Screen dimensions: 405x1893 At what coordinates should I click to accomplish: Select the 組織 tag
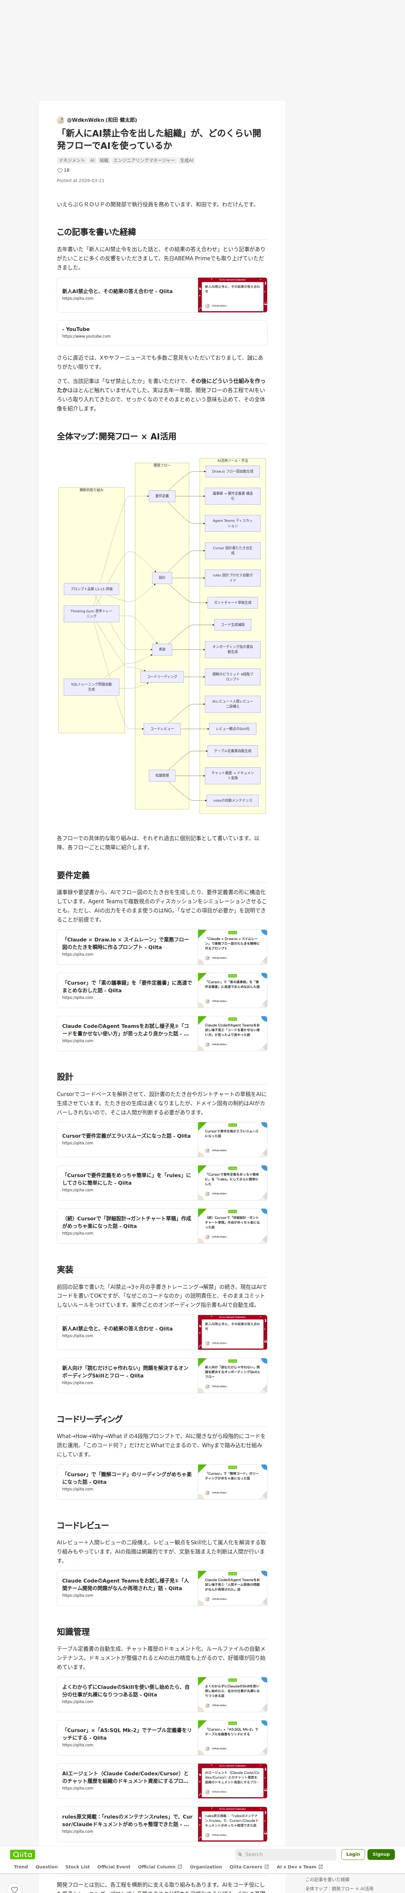click(x=104, y=160)
